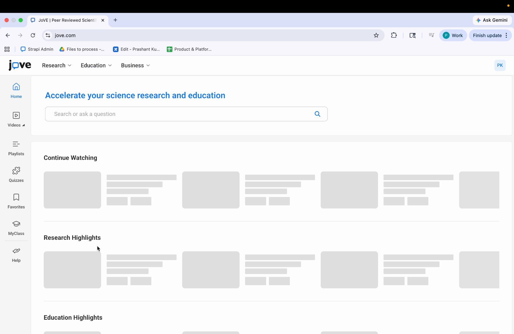Open the Home section in the sidebar

[16, 90]
